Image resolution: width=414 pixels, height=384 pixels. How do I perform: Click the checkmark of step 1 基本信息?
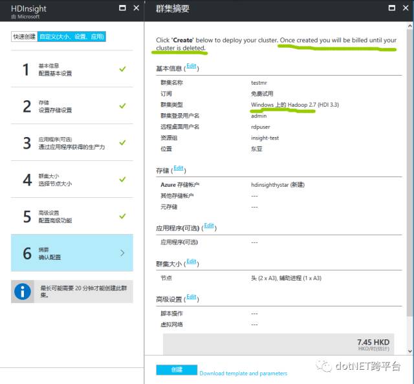pyautogui.click(x=122, y=69)
